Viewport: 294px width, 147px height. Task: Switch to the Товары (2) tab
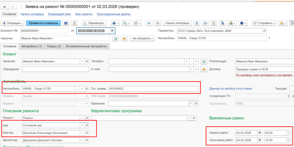click(54, 46)
